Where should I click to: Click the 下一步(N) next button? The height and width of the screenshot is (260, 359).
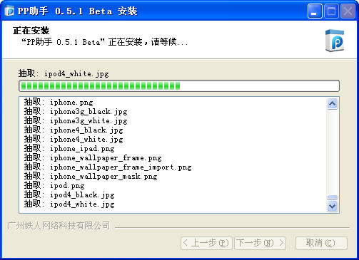(x=261, y=243)
